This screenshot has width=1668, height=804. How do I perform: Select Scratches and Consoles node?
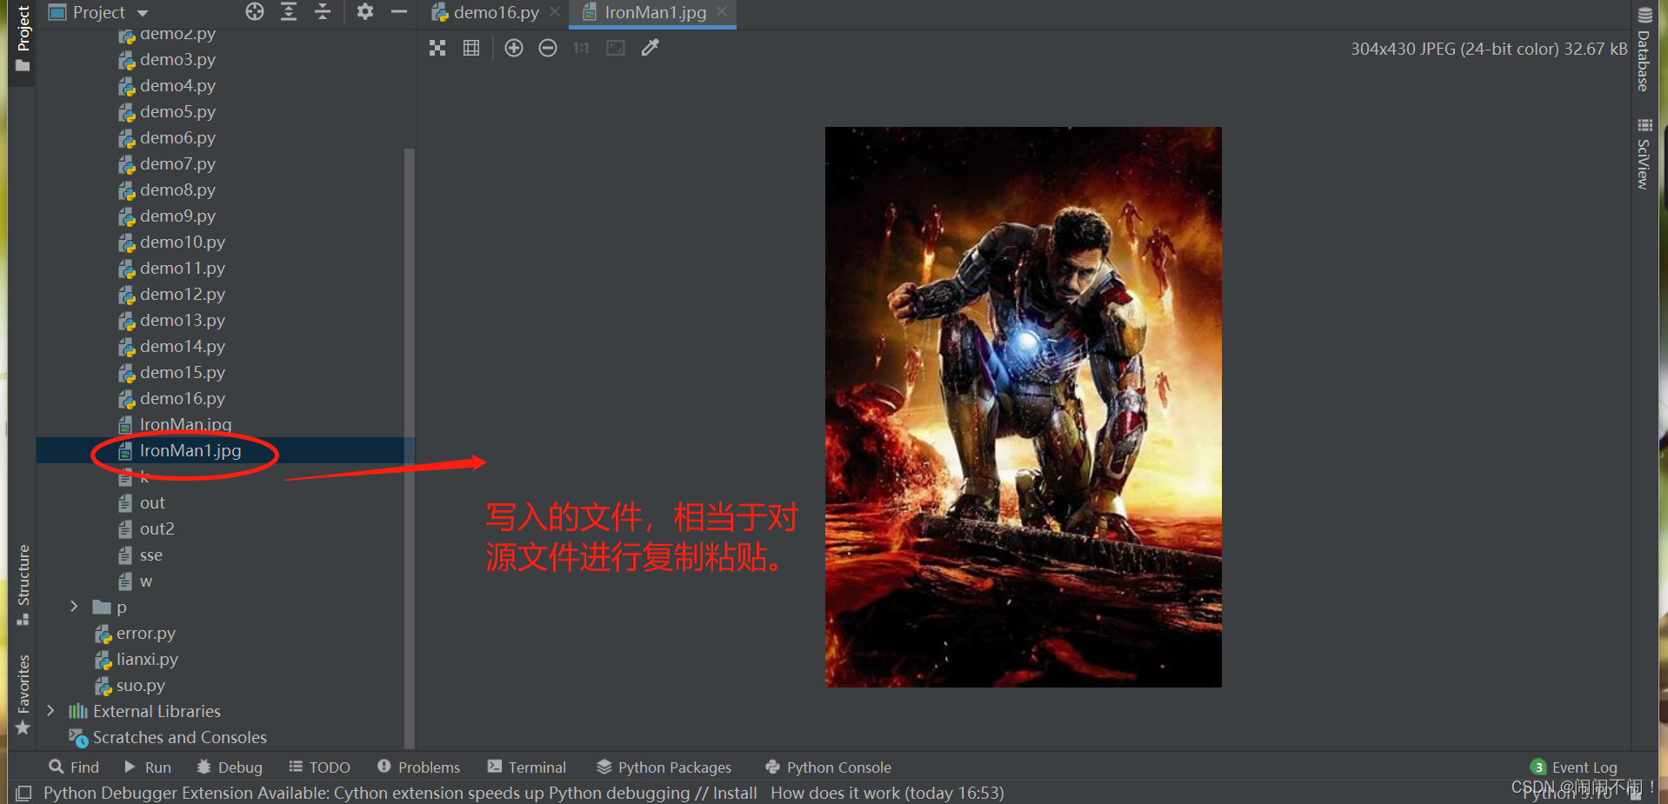point(179,737)
